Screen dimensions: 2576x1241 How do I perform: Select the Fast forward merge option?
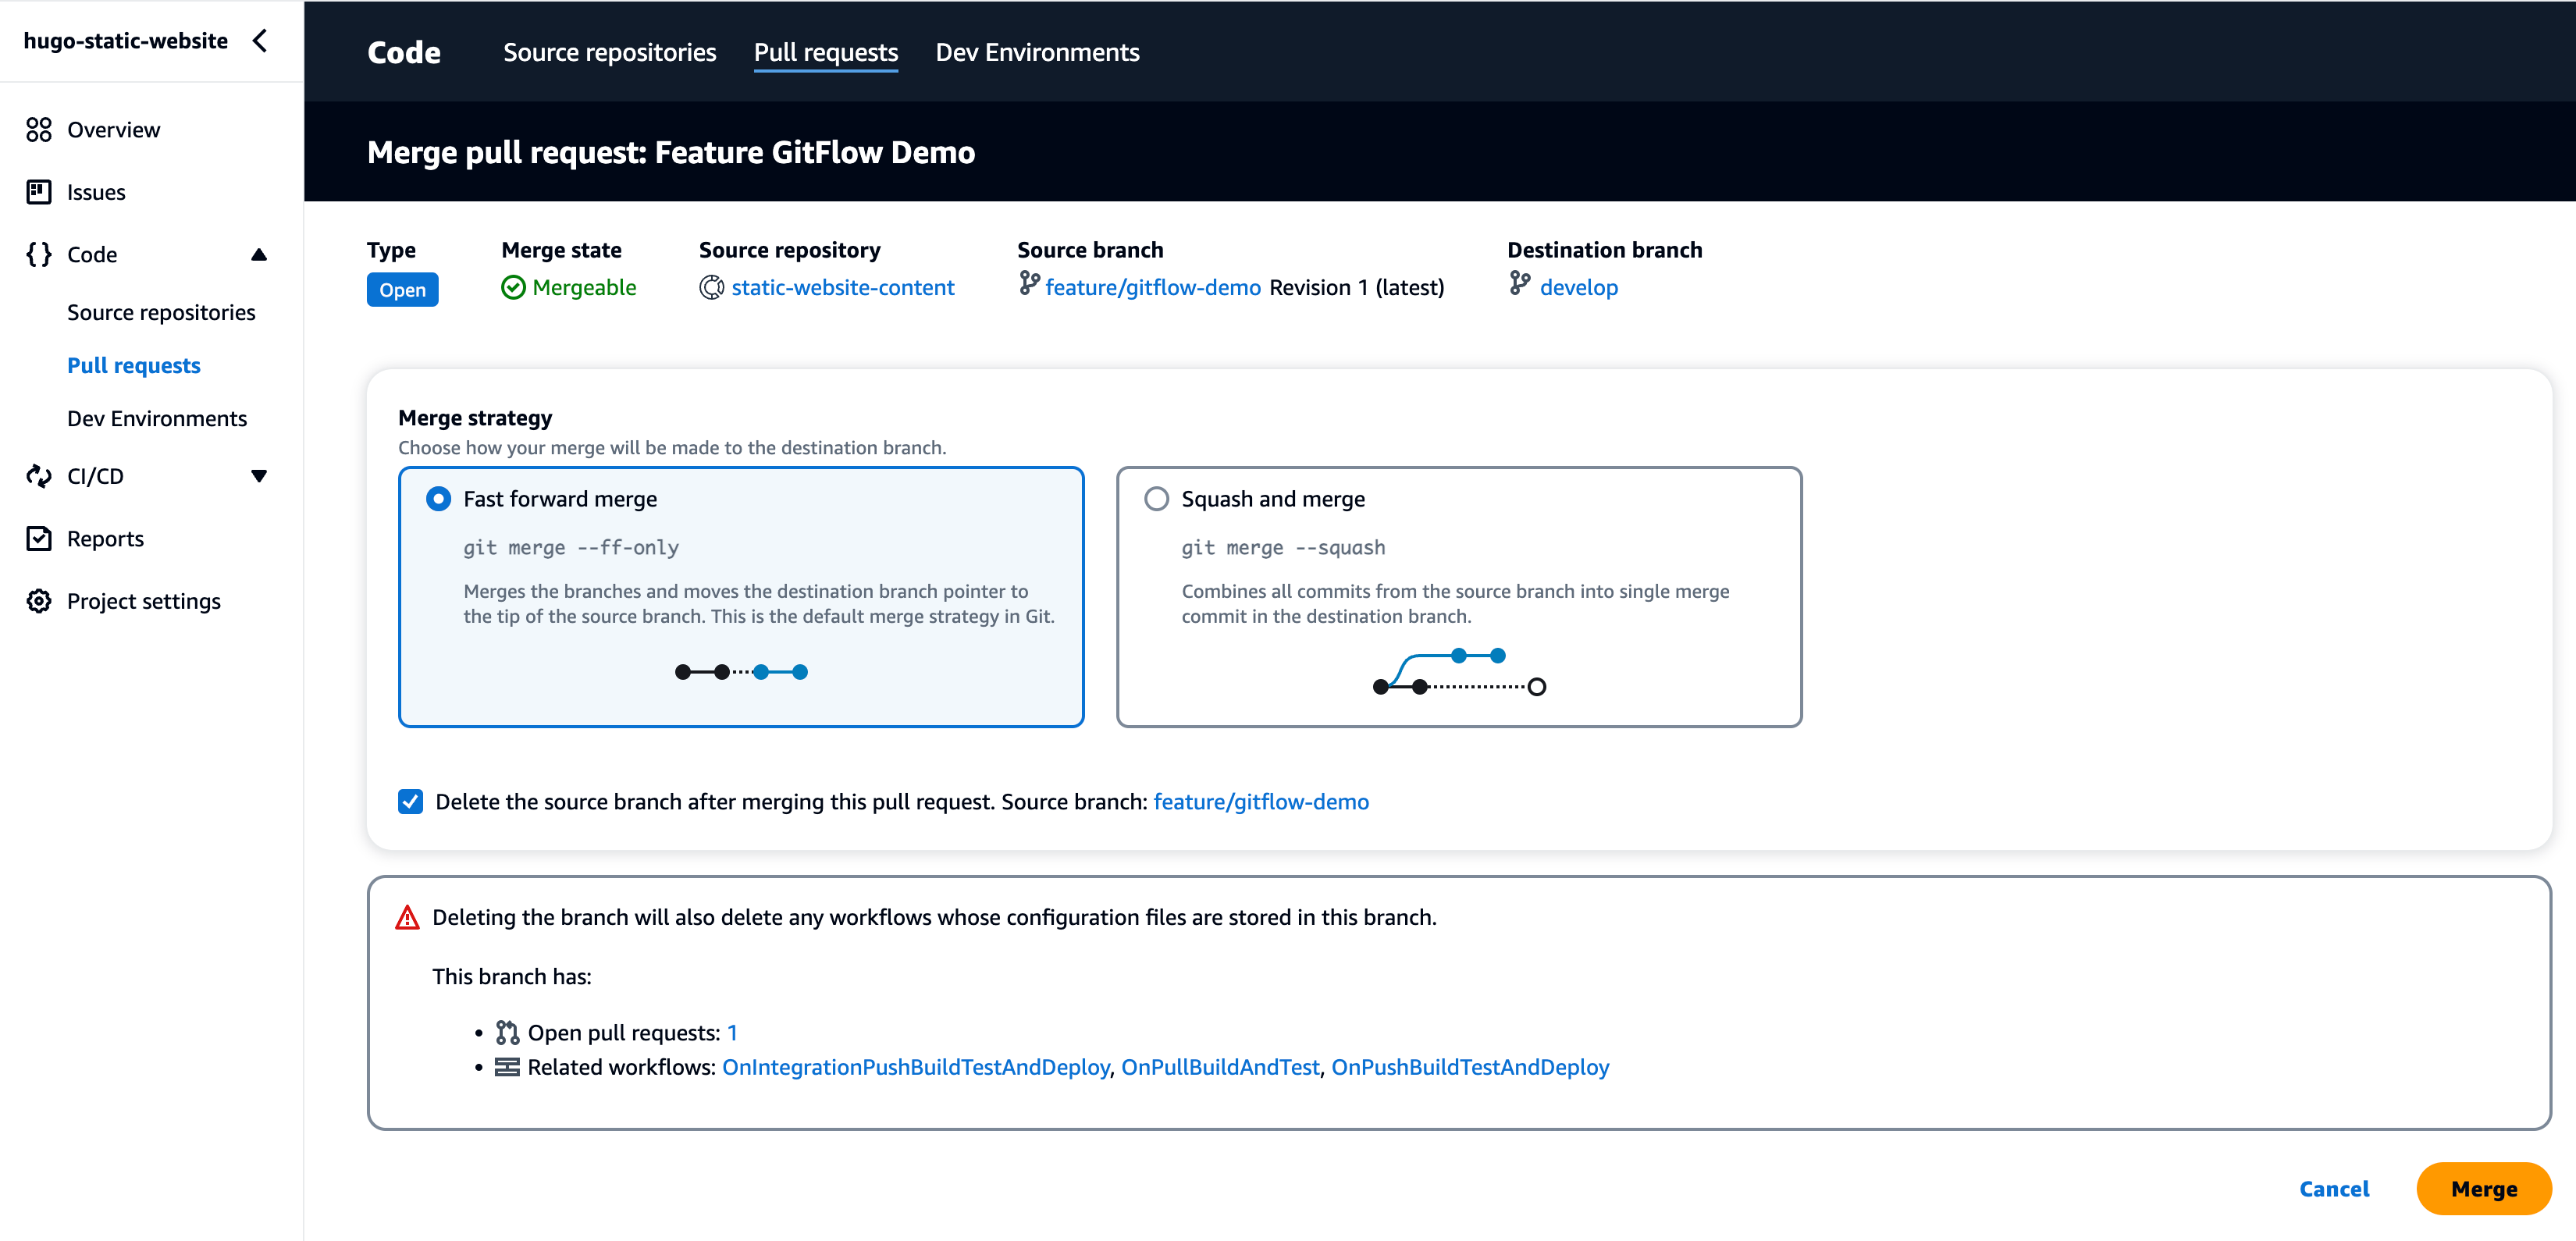[437, 497]
